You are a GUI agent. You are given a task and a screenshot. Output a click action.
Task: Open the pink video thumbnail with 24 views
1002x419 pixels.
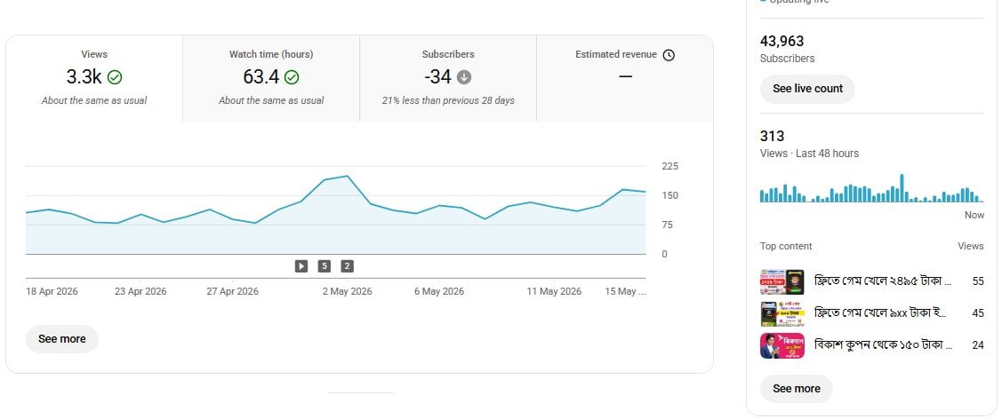click(x=782, y=345)
